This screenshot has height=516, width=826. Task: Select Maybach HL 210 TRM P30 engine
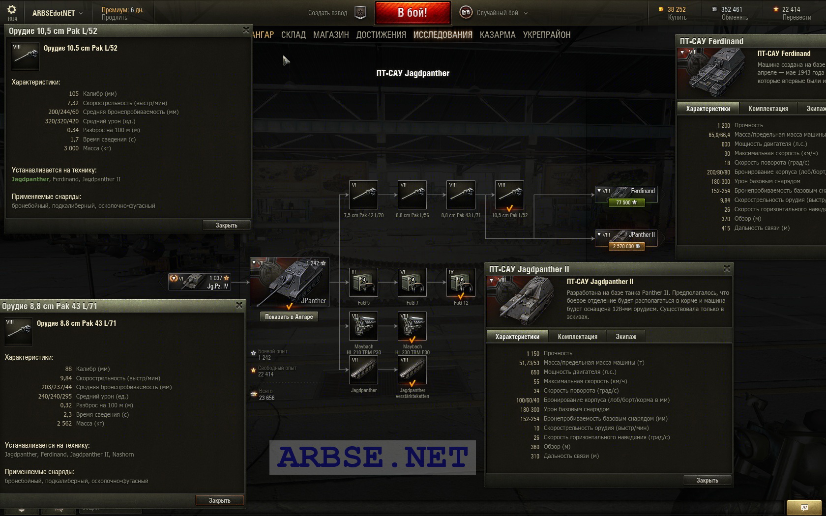point(363,326)
